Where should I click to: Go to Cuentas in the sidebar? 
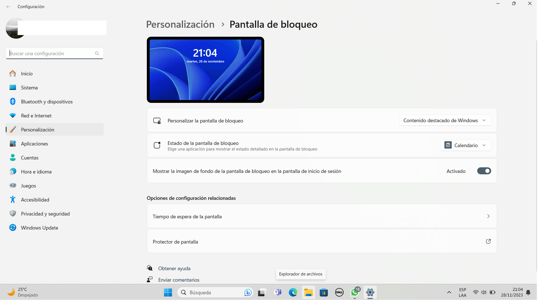point(55,158)
